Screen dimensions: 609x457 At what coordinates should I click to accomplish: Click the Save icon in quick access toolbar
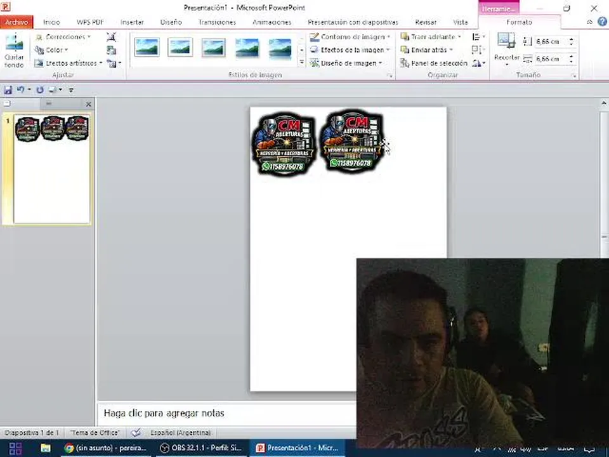[8, 89]
